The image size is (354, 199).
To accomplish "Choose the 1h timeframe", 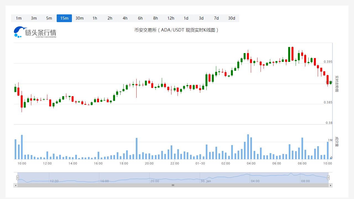I will click(x=95, y=18).
